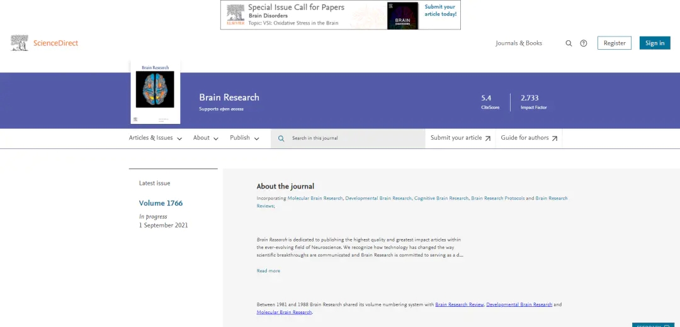680x327 pixels.
Task: Open Cognitive Brain Research link
Action: tap(441, 198)
